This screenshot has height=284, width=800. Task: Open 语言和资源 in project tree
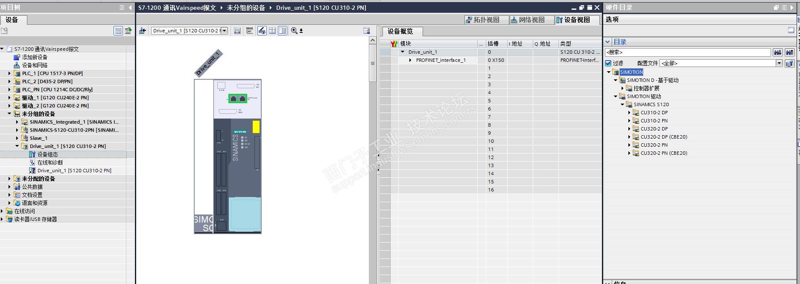click(x=35, y=203)
